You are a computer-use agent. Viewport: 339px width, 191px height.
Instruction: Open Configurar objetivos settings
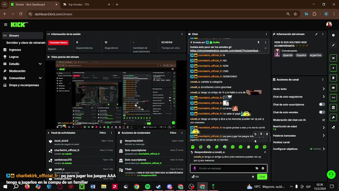click(x=299, y=149)
